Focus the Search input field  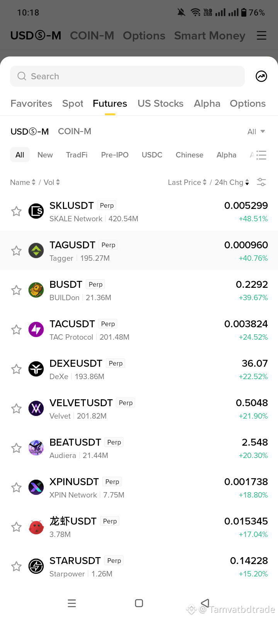(127, 76)
